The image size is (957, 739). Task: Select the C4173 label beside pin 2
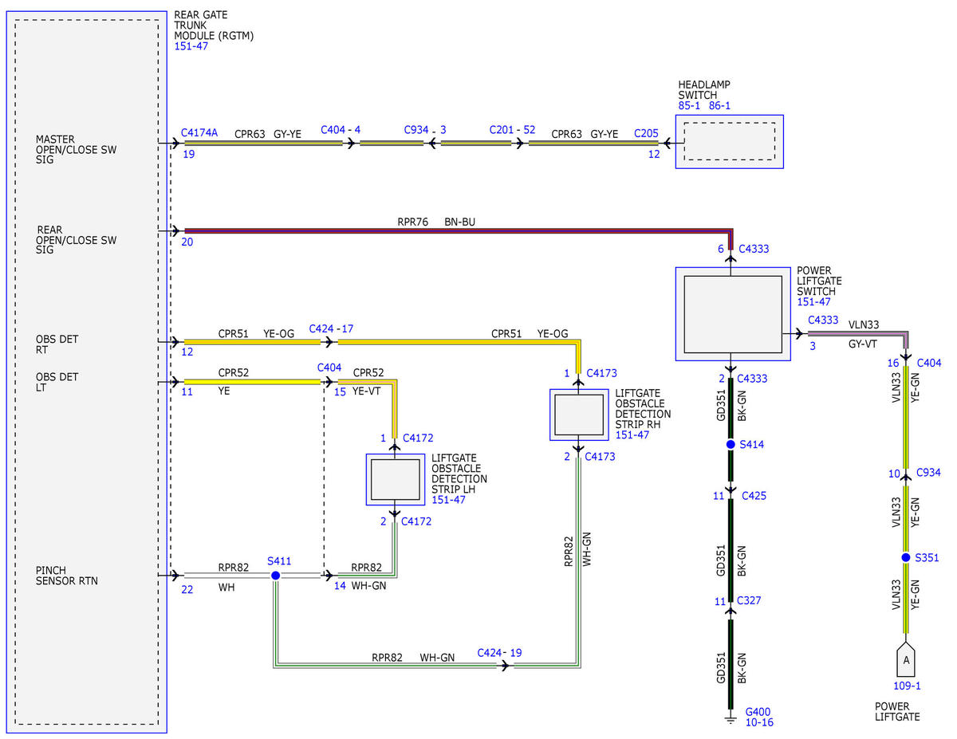600,457
